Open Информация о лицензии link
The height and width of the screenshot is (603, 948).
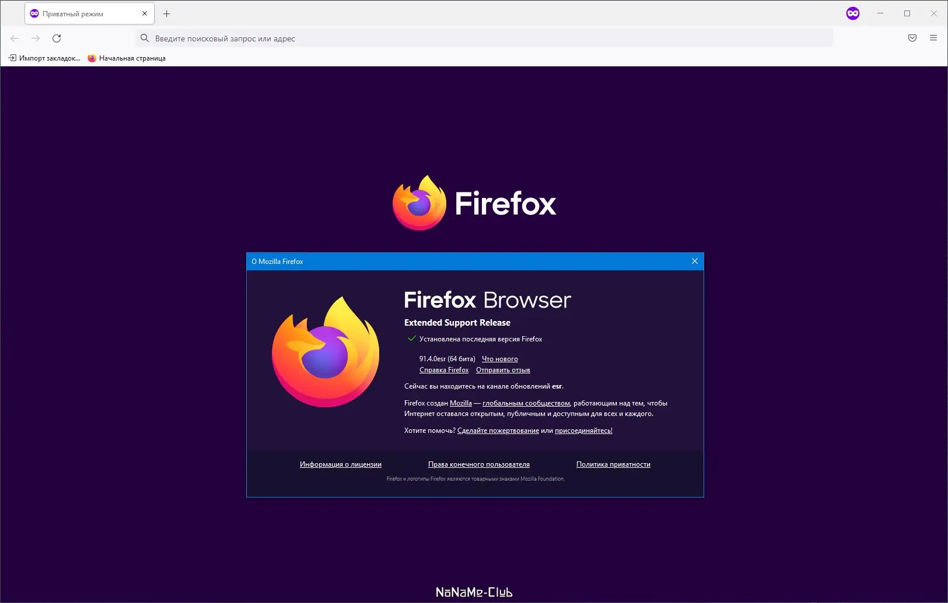[341, 464]
